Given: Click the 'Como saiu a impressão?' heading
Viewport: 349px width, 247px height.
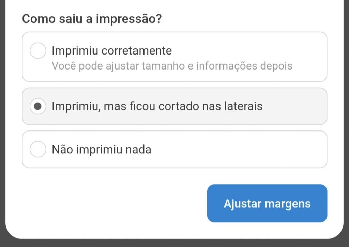Looking at the screenshot, I should coord(92,19).
